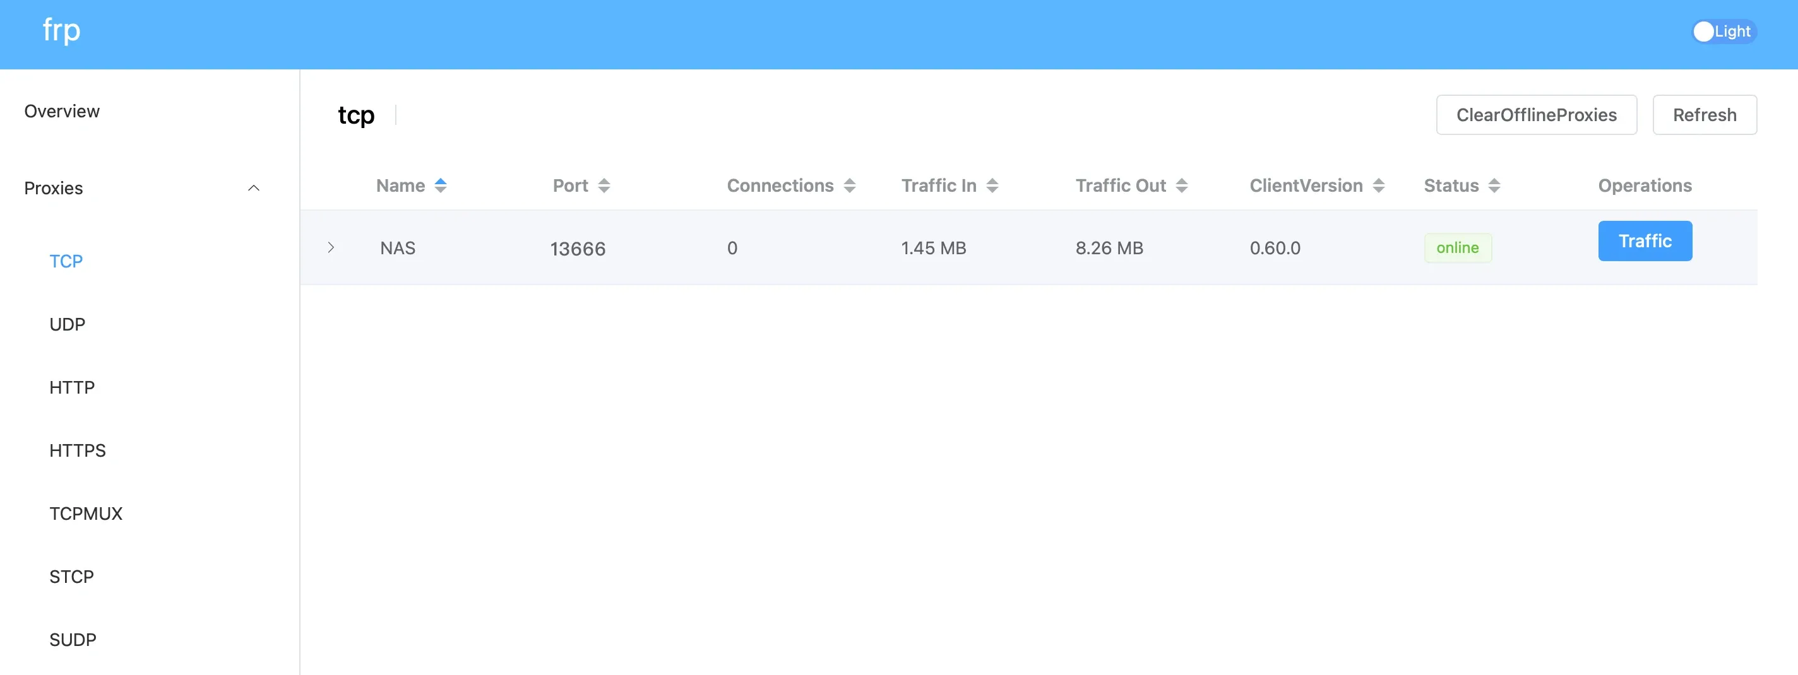1798x675 pixels.
Task: Open the TCPMUX proxies list
Action: pyautogui.click(x=86, y=514)
